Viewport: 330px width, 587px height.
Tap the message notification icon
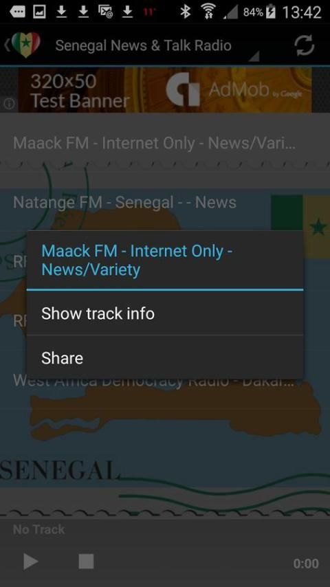pos(17,12)
